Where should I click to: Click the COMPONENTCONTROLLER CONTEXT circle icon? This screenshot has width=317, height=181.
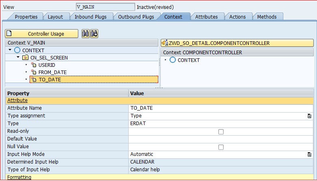click(173, 60)
